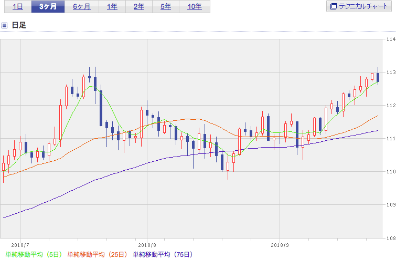Click the 2018/7 date axis label
Screen dimensions: 396x259
pos(20,245)
